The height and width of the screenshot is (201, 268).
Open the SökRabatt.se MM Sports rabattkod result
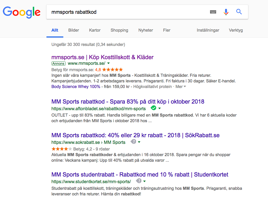click(x=135, y=135)
